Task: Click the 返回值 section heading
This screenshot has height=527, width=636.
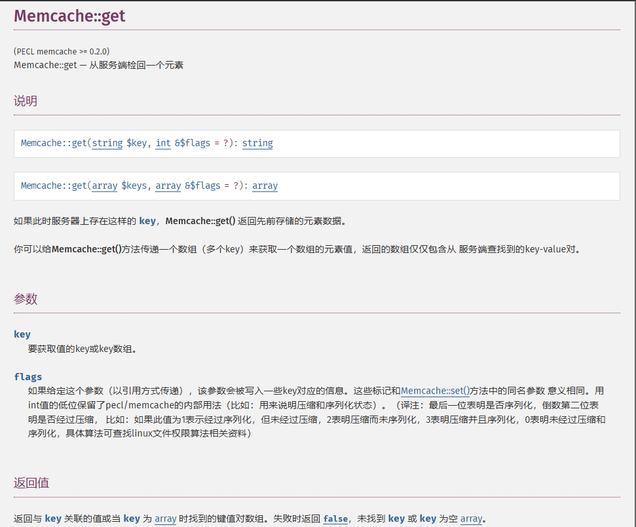Action: [x=31, y=482]
